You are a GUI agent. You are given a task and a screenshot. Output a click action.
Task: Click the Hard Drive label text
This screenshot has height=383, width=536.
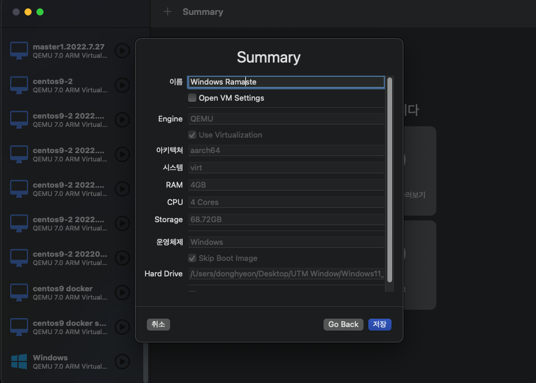pyautogui.click(x=164, y=274)
